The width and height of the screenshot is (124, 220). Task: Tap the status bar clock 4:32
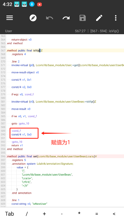tap(7, 4)
